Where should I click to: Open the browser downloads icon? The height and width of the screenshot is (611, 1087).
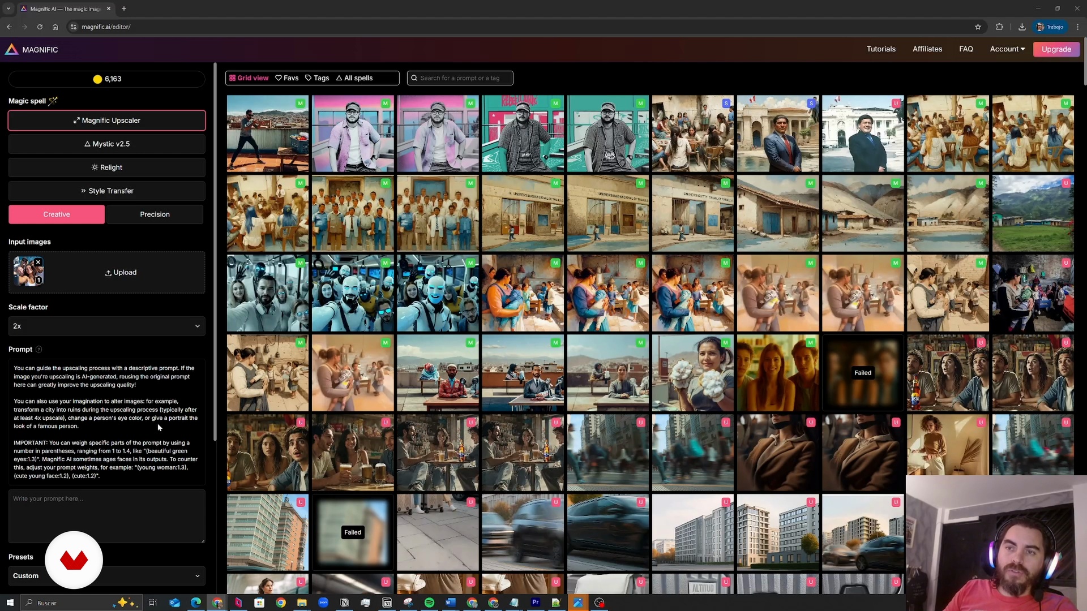(x=1022, y=27)
